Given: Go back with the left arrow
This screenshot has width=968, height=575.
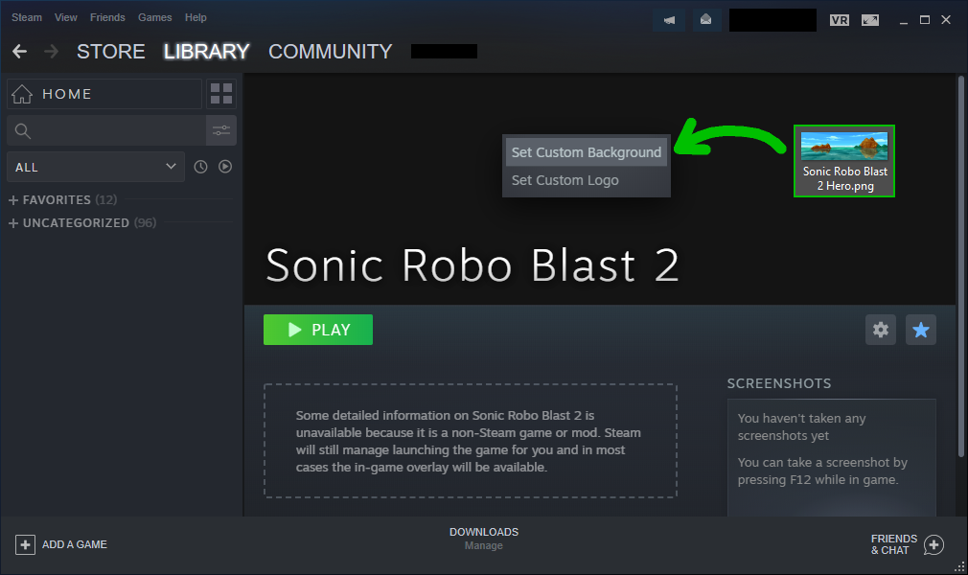Looking at the screenshot, I should pyautogui.click(x=20, y=51).
